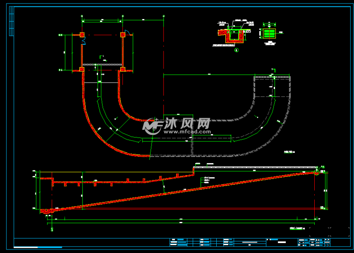Image resolution: width=354 pixels, height=253 pixels.
Task: Select the red sloped ramp slab in the section
Action: tap(183, 192)
